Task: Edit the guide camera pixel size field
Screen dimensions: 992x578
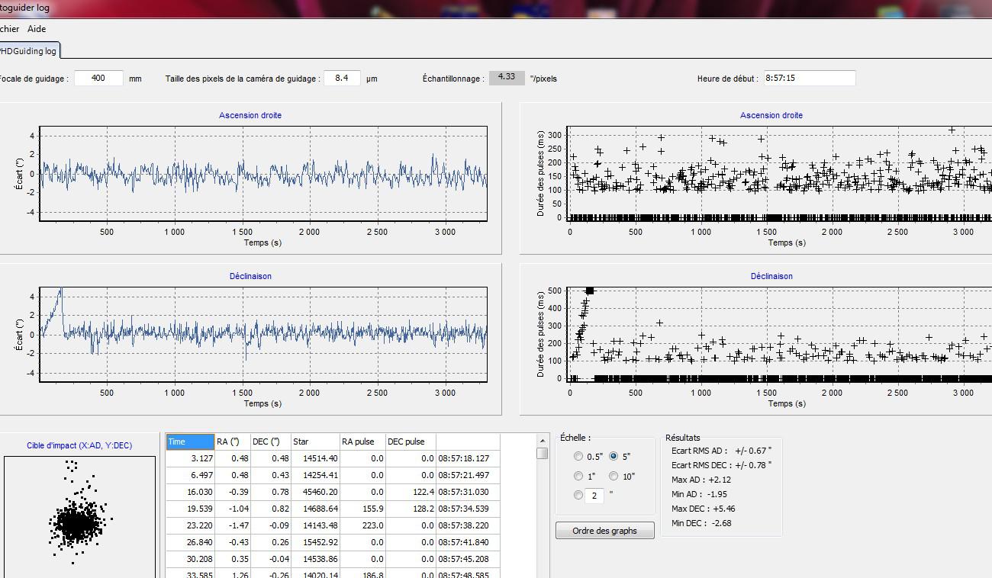Action: pyautogui.click(x=342, y=78)
